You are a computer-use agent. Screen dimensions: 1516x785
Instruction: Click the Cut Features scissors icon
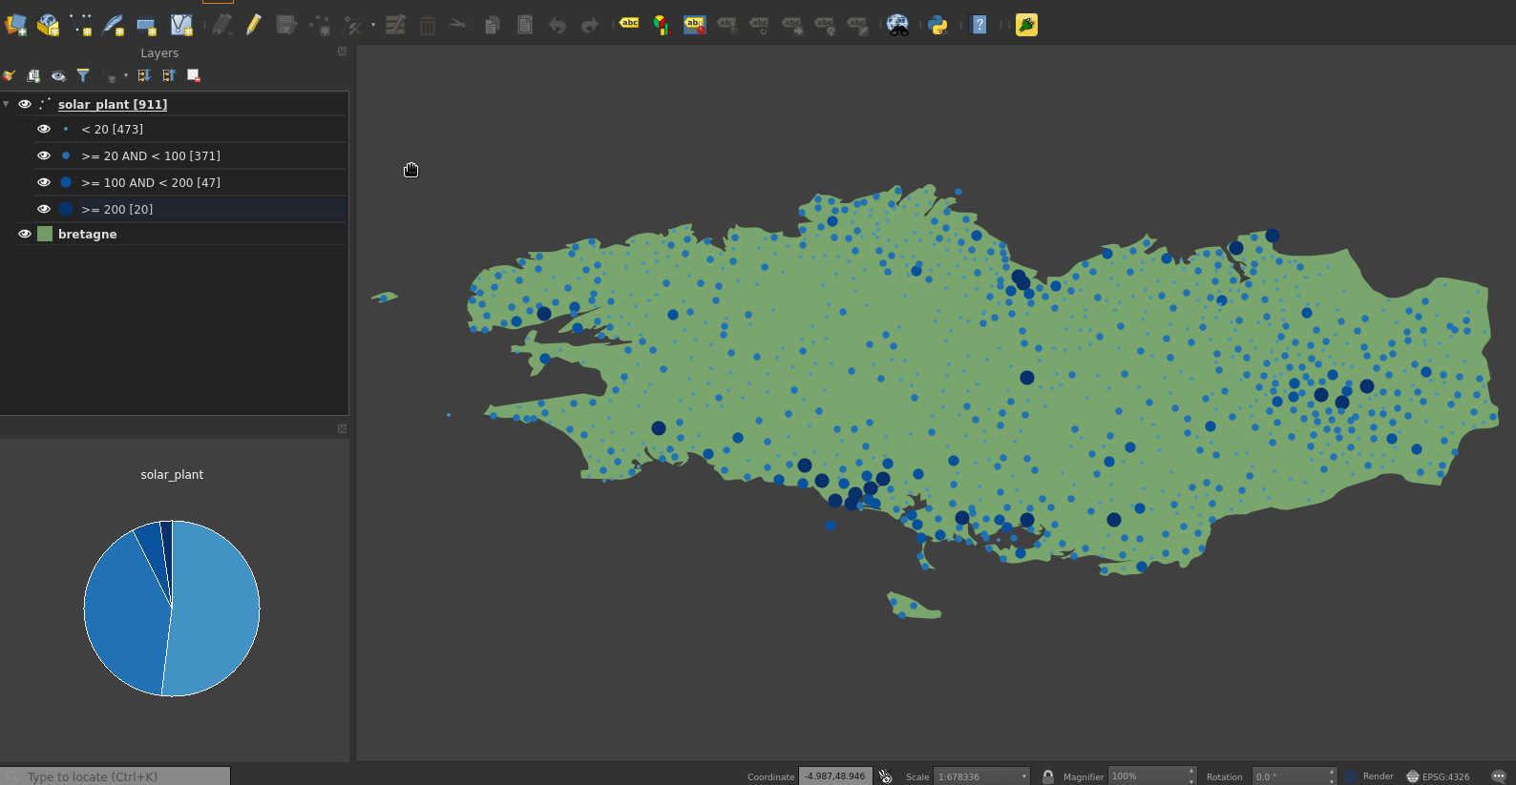pyautogui.click(x=458, y=25)
